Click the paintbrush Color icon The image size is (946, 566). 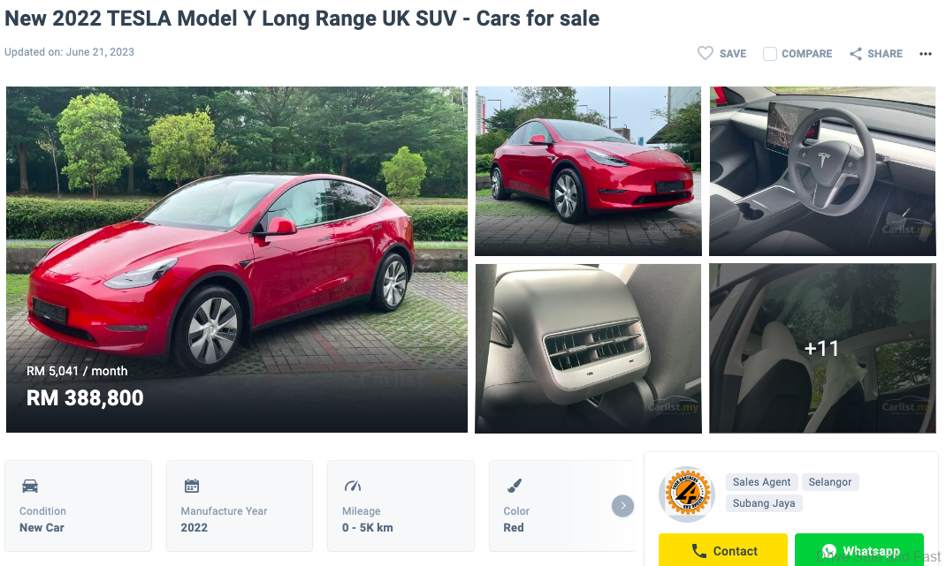pyautogui.click(x=515, y=486)
